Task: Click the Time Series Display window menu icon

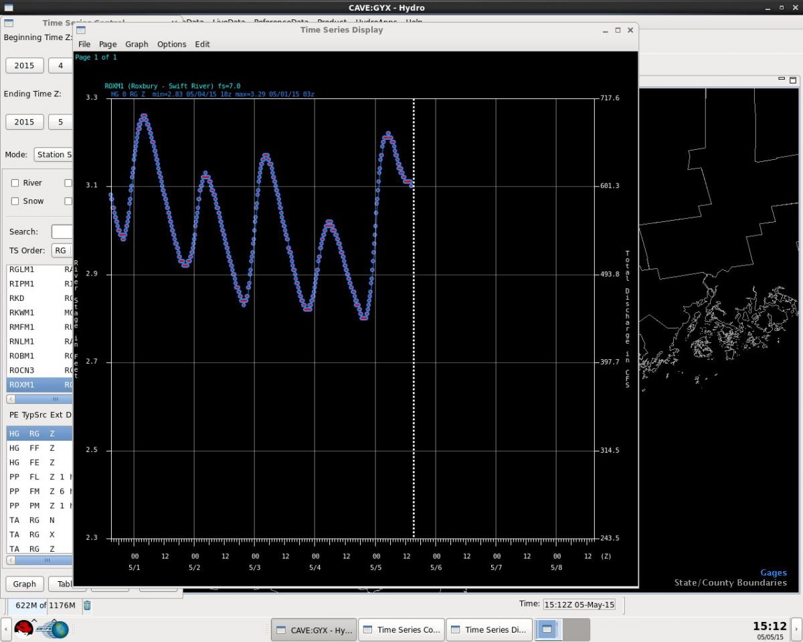Action: point(81,30)
